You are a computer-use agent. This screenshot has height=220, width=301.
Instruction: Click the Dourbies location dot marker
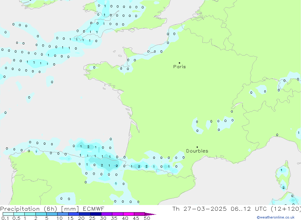(x=197, y=147)
